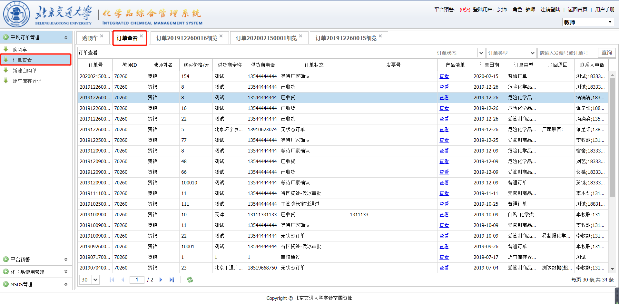The width and height of the screenshot is (619, 304).
Task: Change page size dropdown showing 30
Action: pos(89,280)
